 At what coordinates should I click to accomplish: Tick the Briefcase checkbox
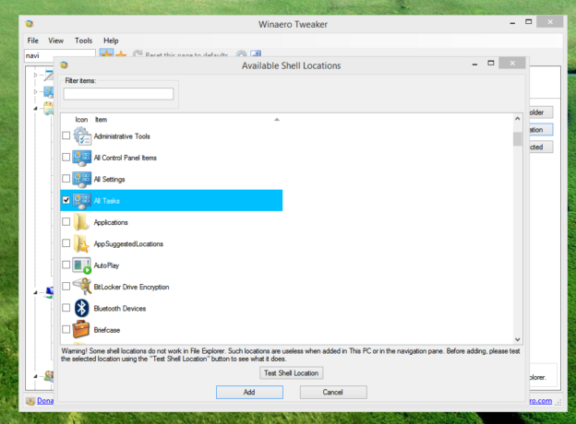tap(66, 329)
